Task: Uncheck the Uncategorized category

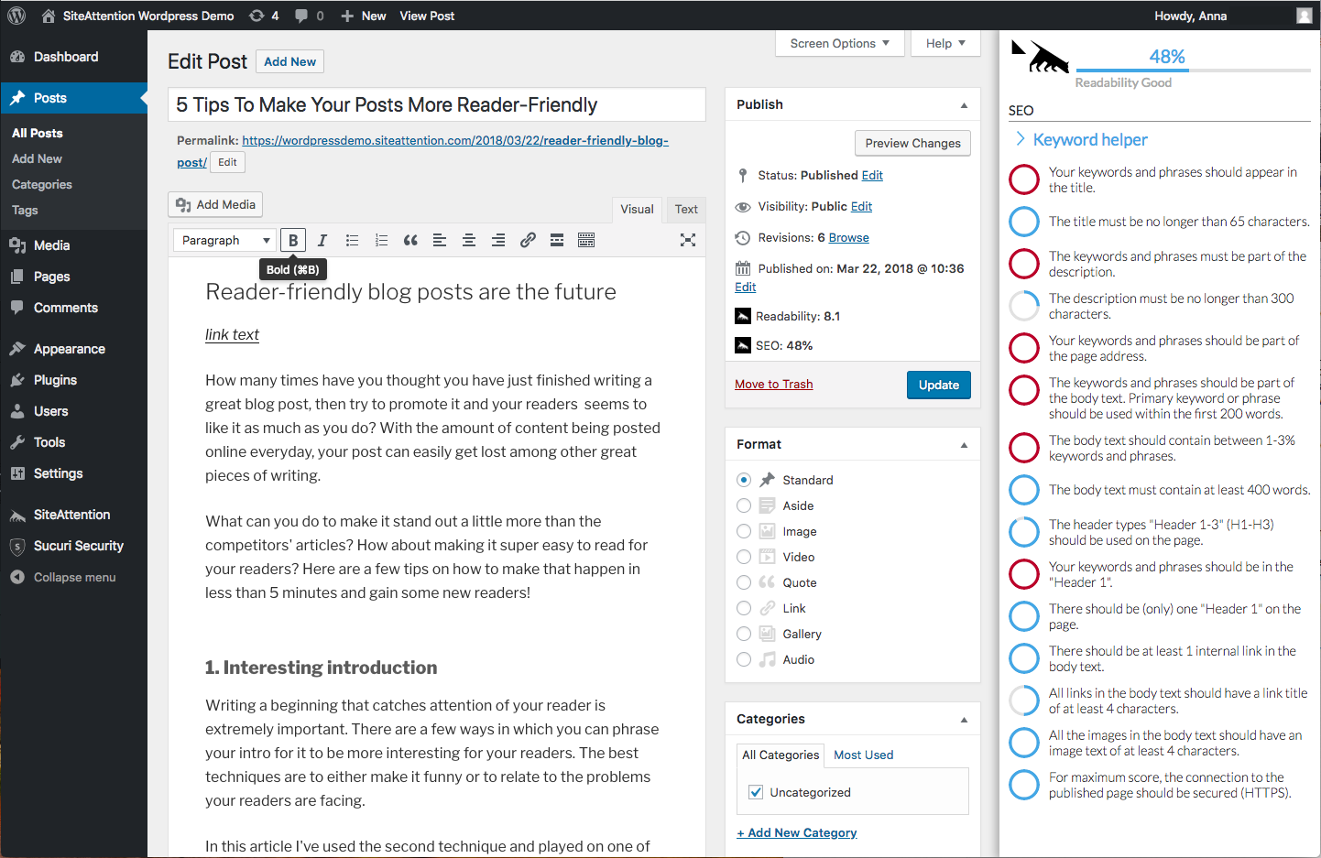Action: pos(756,792)
